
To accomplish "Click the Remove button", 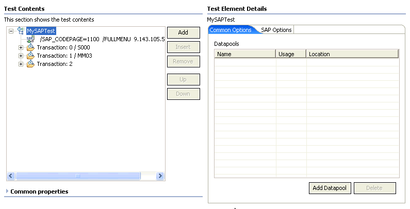I will click(184, 61).
